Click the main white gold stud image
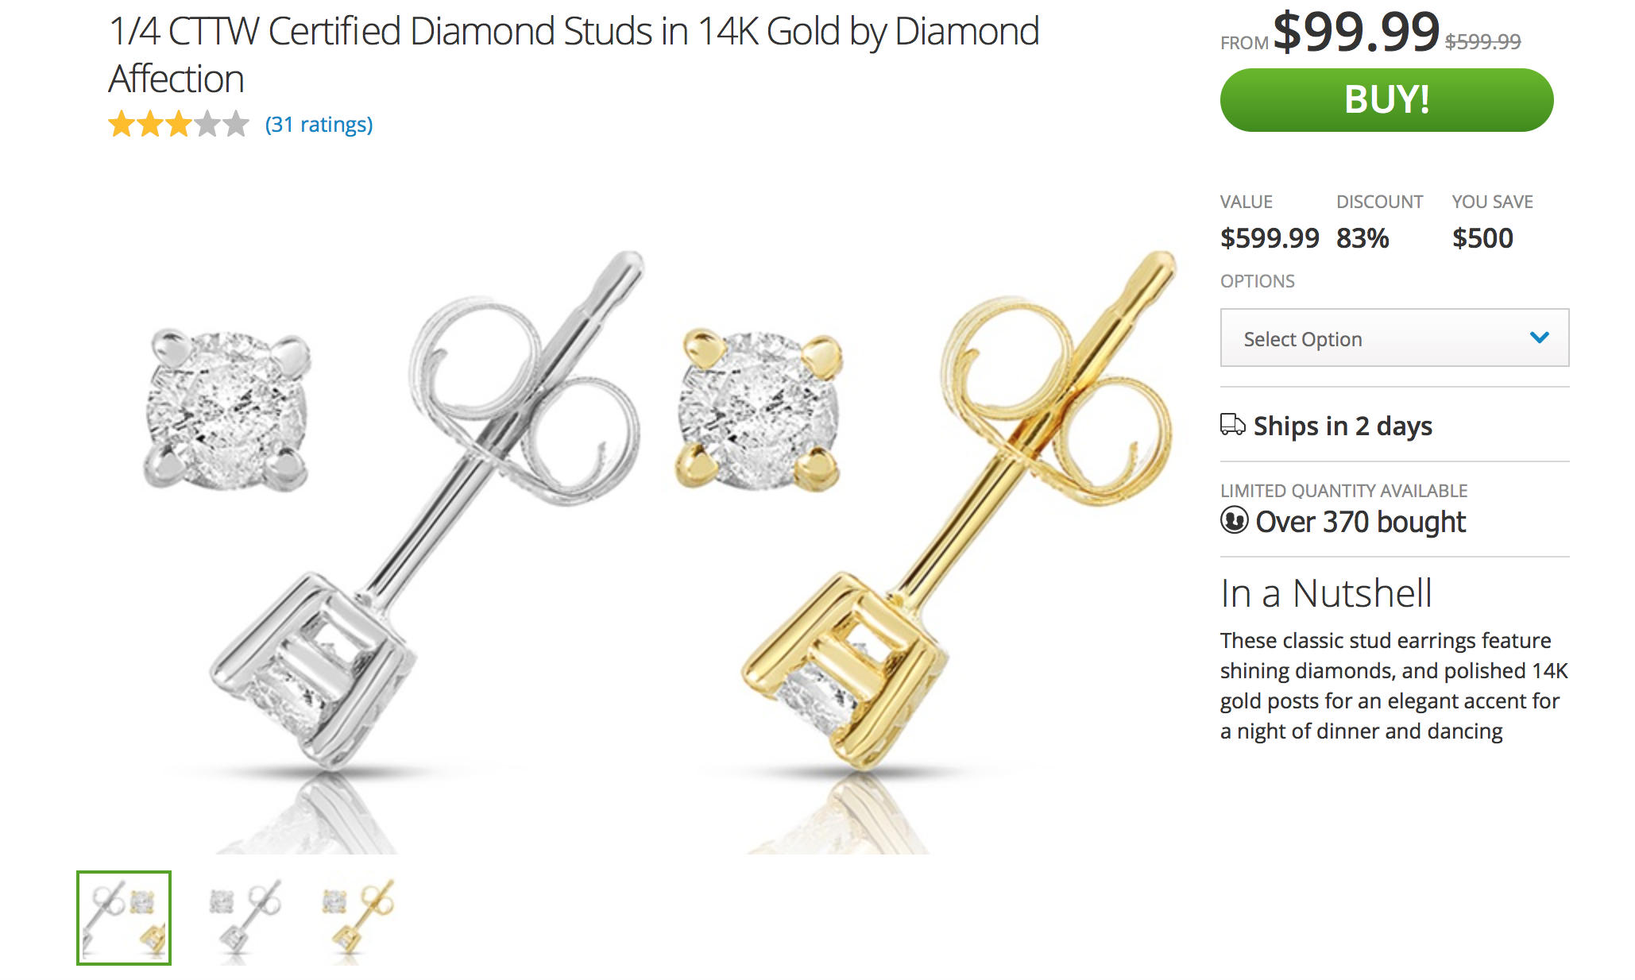This screenshot has width=1635, height=980. [381, 508]
